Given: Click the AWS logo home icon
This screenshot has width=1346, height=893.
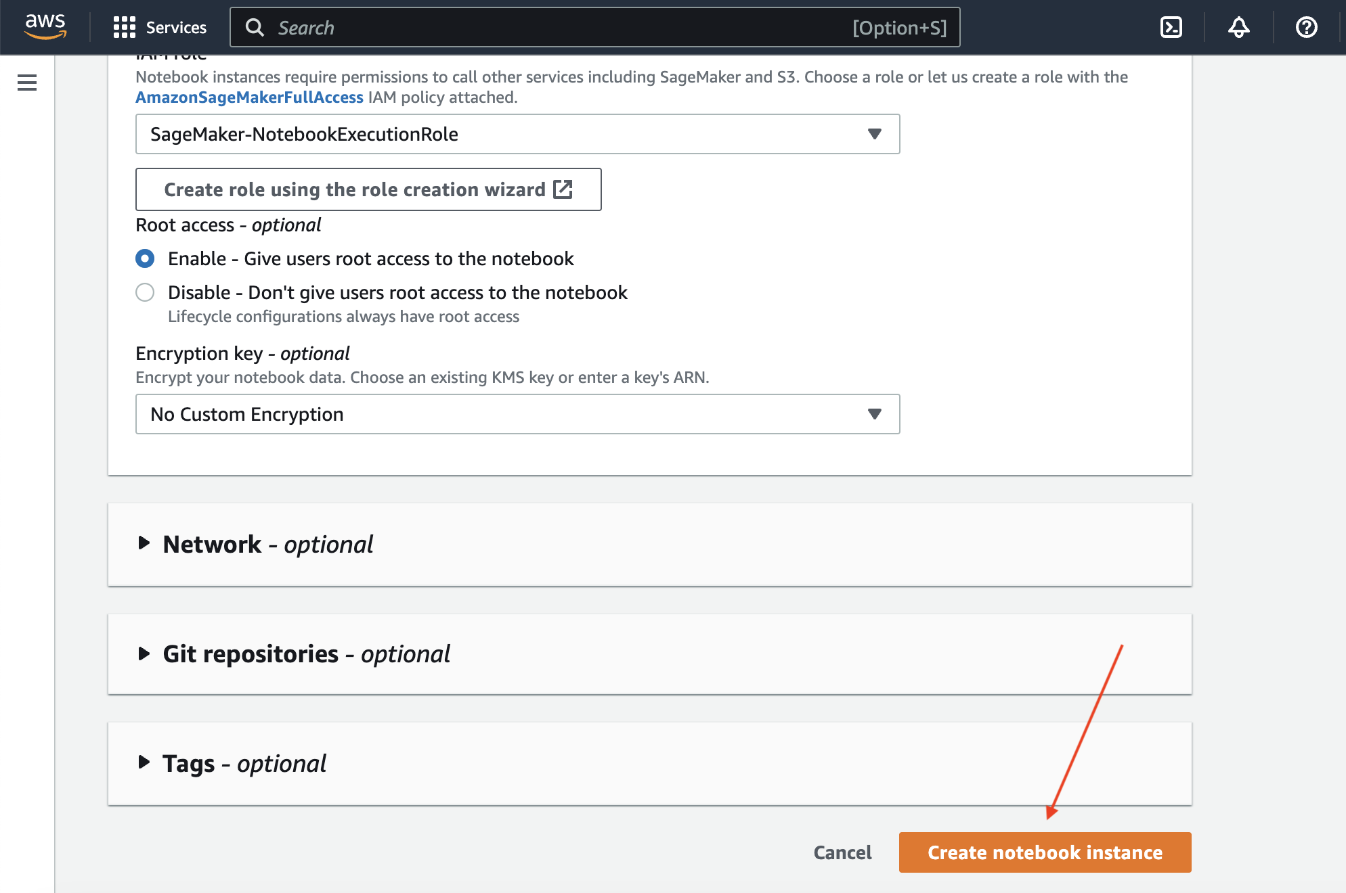Looking at the screenshot, I should coord(45,27).
